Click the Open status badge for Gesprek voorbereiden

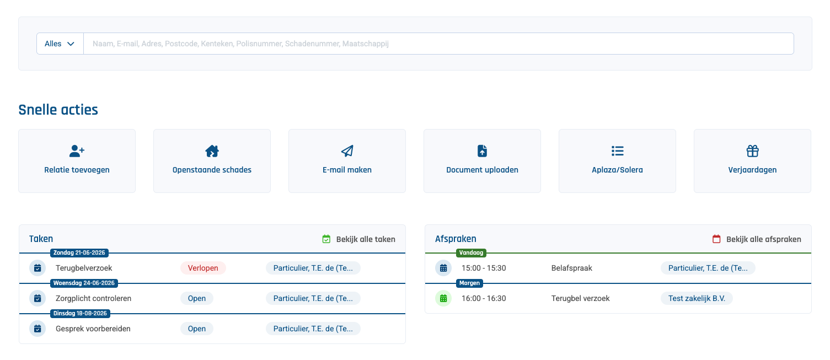[x=197, y=329]
